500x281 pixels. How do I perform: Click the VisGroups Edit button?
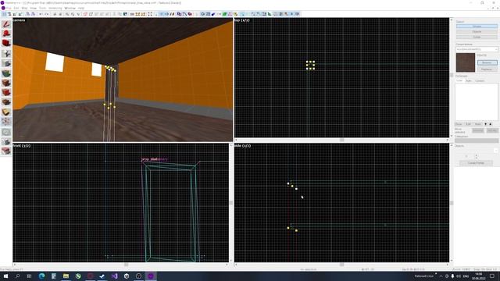(468, 124)
